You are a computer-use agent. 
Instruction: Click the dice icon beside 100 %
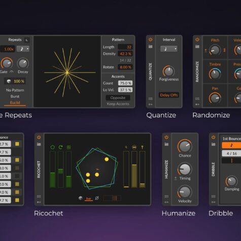9,81
